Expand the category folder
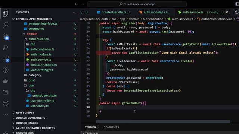The height and width of the screenshot is (134, 239). (35, 75)
